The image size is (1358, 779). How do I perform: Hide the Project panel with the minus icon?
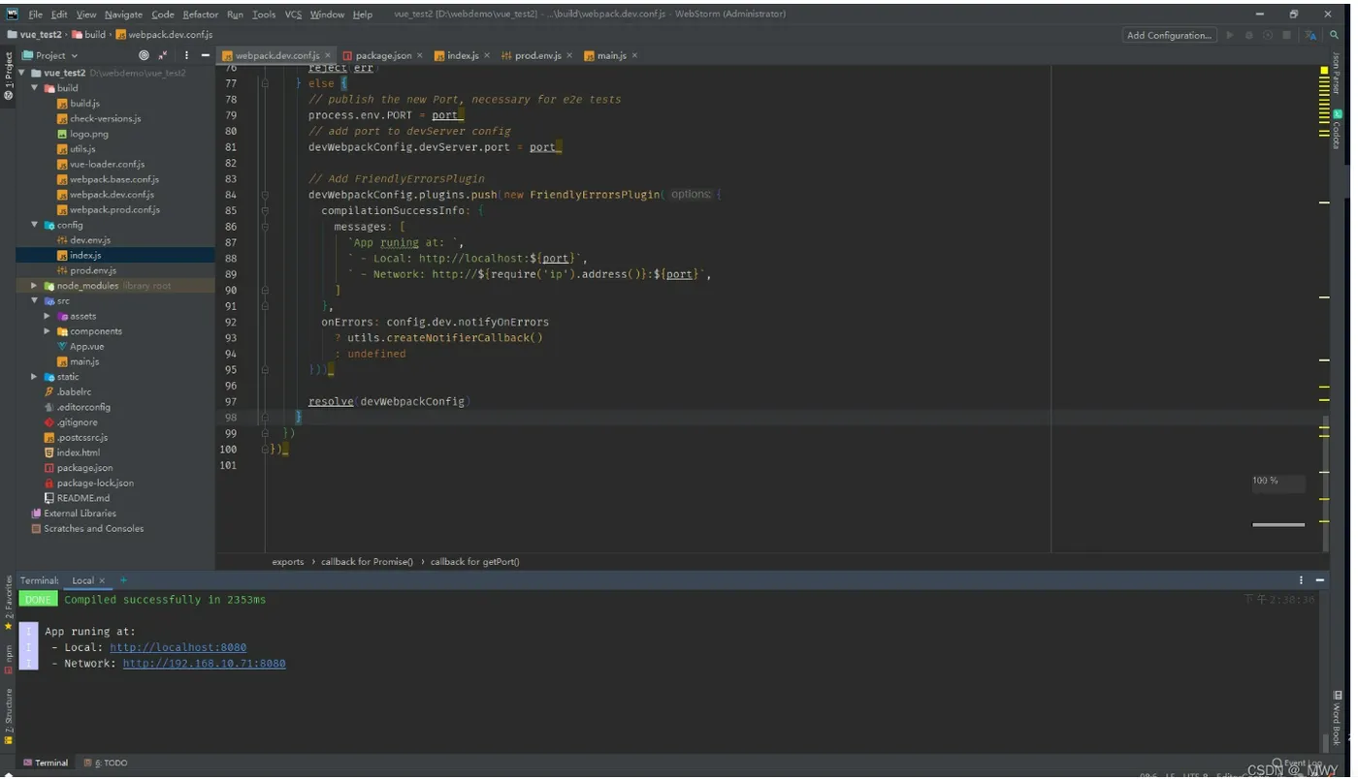click(x=205, y=55)
